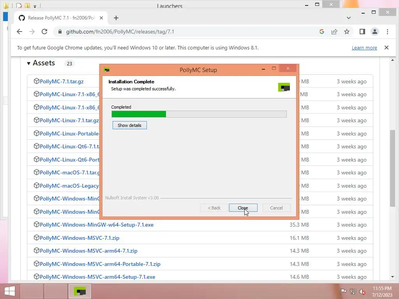Click Show details in the installer
Screen dimensions: 399x299
(x=129, y=125)
